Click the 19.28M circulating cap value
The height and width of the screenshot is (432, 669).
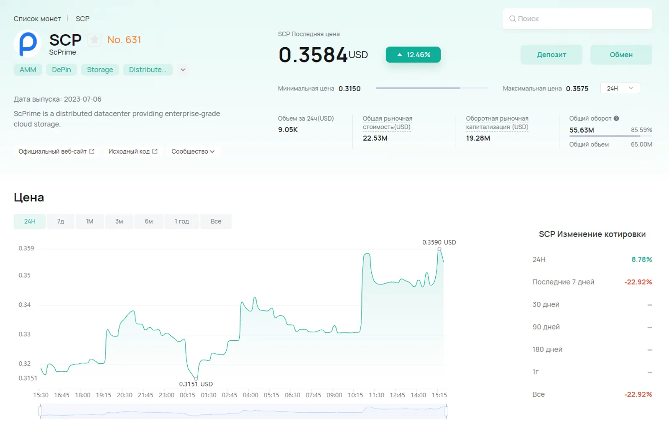pos(478,138)
